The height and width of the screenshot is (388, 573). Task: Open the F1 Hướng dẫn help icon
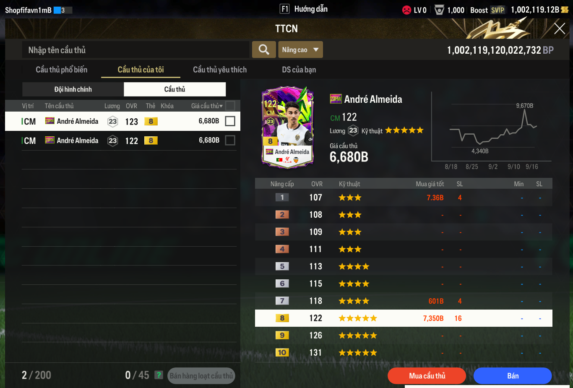pyautogui.click(x=284, y=9)
